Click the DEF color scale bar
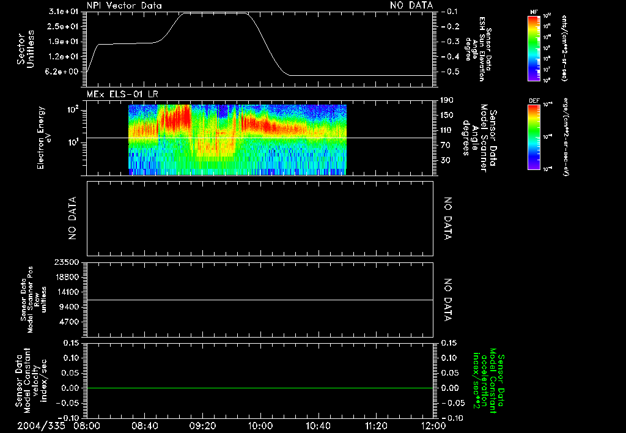The width and height of the screenshot is (626, 433). pyautogui.click(x=534, y=137)
